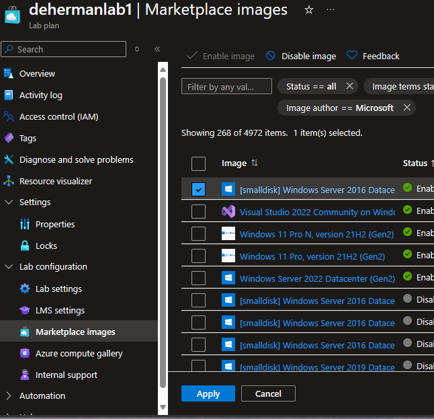This screenshot has width=434, height=419.
Task: Collapse the Settings section
Action: tap(9, 202)
